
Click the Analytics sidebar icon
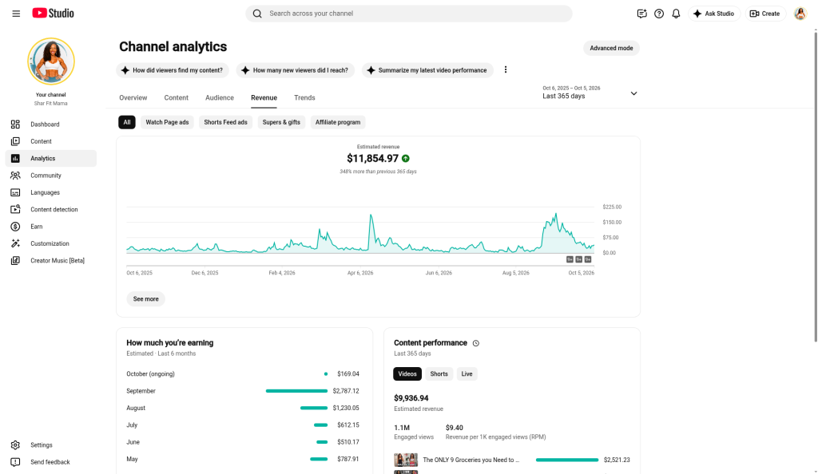(x=15, y=158)
